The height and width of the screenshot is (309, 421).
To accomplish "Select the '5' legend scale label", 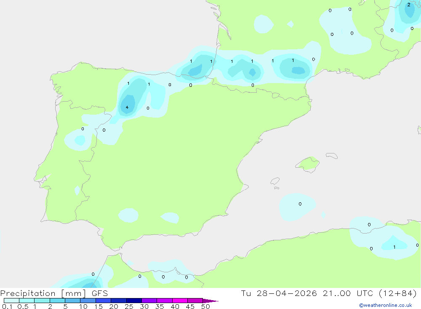I will pyautogui.click(x=65, y=306).
